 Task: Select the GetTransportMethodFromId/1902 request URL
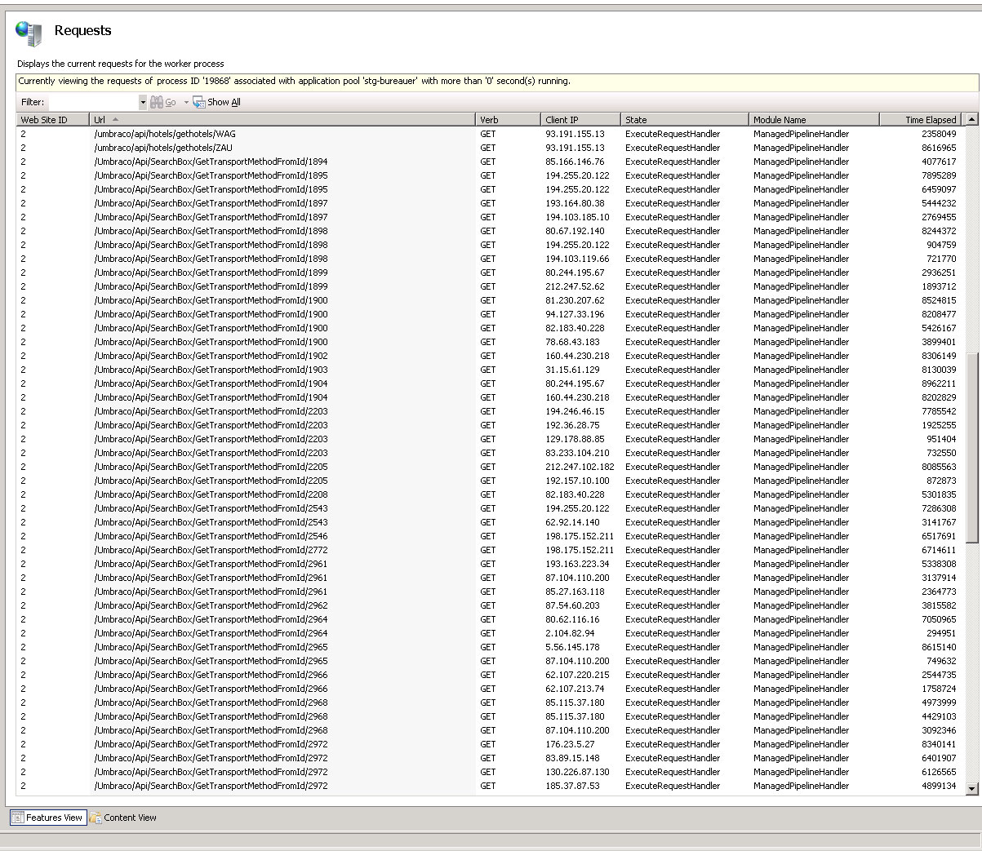(x=211, y=356)
